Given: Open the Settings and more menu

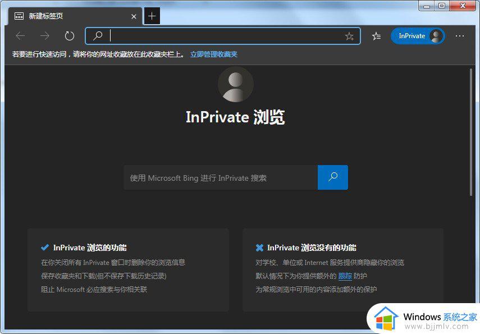Looking at the screenshot, I should pyautogui.click(x=459, y=36).
